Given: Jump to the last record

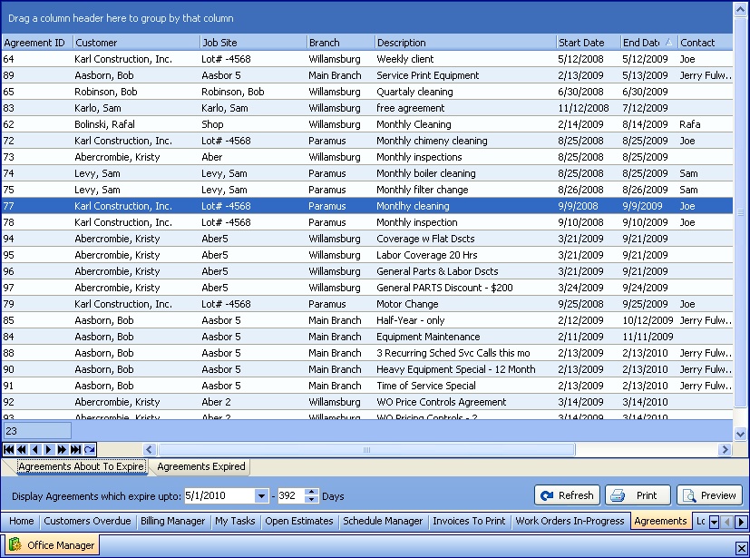Looking at the screenshot, I should (75, 449).
